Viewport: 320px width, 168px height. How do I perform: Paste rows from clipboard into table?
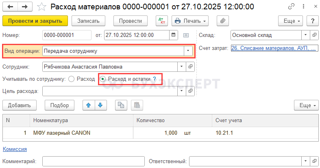tap(137, 105)
